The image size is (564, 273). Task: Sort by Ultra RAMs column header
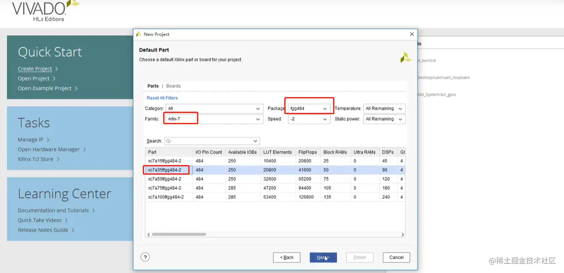(364, 152)
